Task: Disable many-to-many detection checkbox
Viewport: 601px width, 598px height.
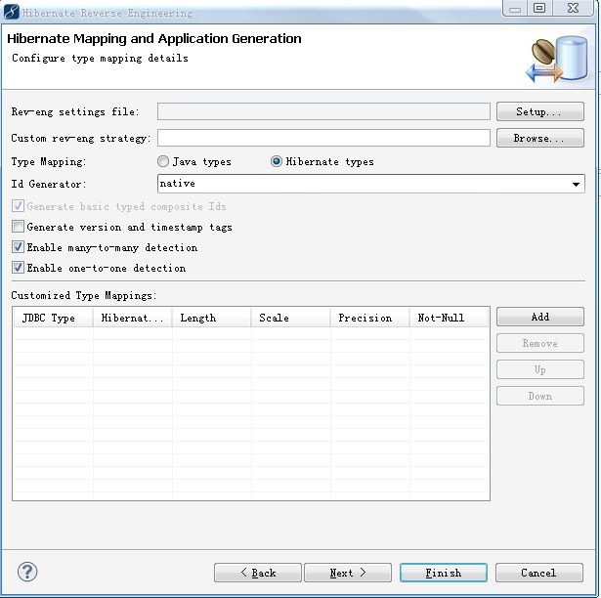Action: (18, 247)
